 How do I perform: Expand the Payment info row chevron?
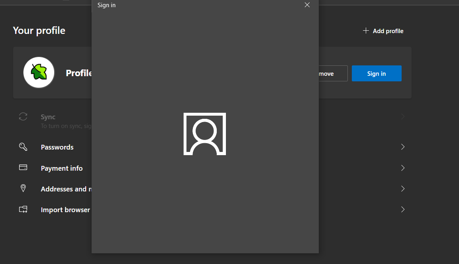click(x=403, y=168)
